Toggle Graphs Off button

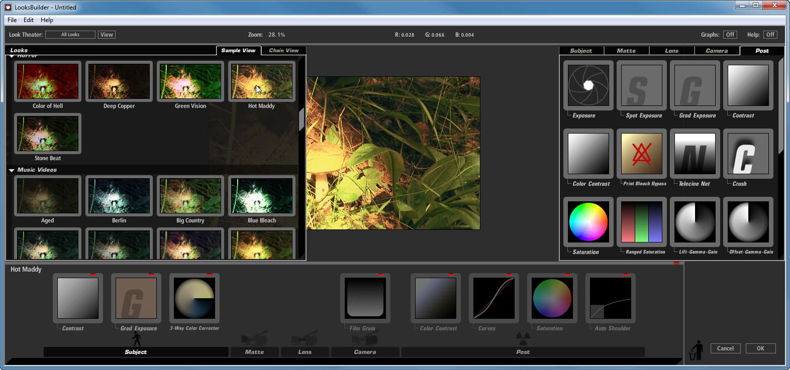730,35
